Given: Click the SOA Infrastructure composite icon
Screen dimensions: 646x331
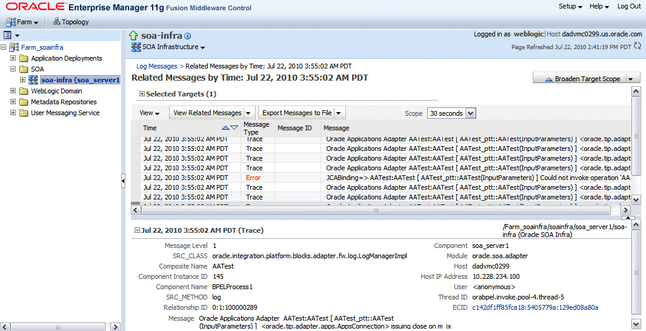Looking at the screenshot, I should click(136, 47).
